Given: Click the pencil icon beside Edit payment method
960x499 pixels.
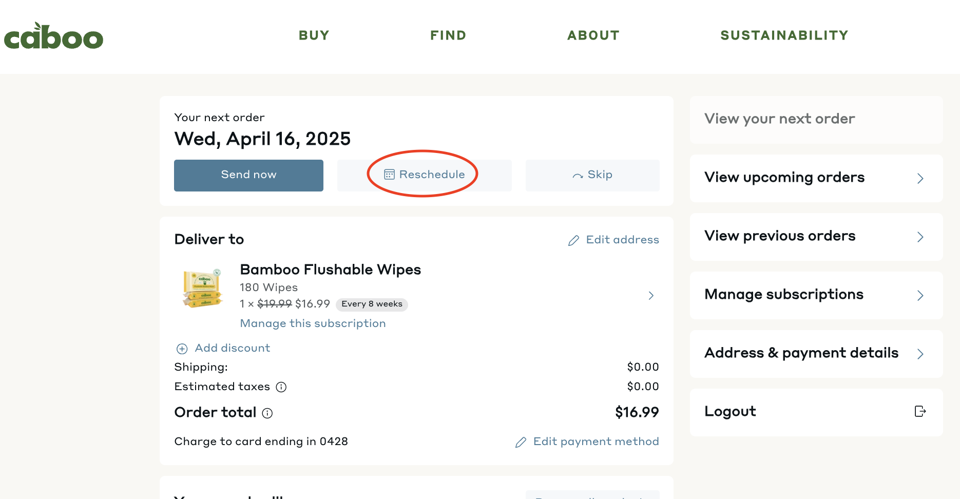Looking at the screenshot, I should pos(521,442).
